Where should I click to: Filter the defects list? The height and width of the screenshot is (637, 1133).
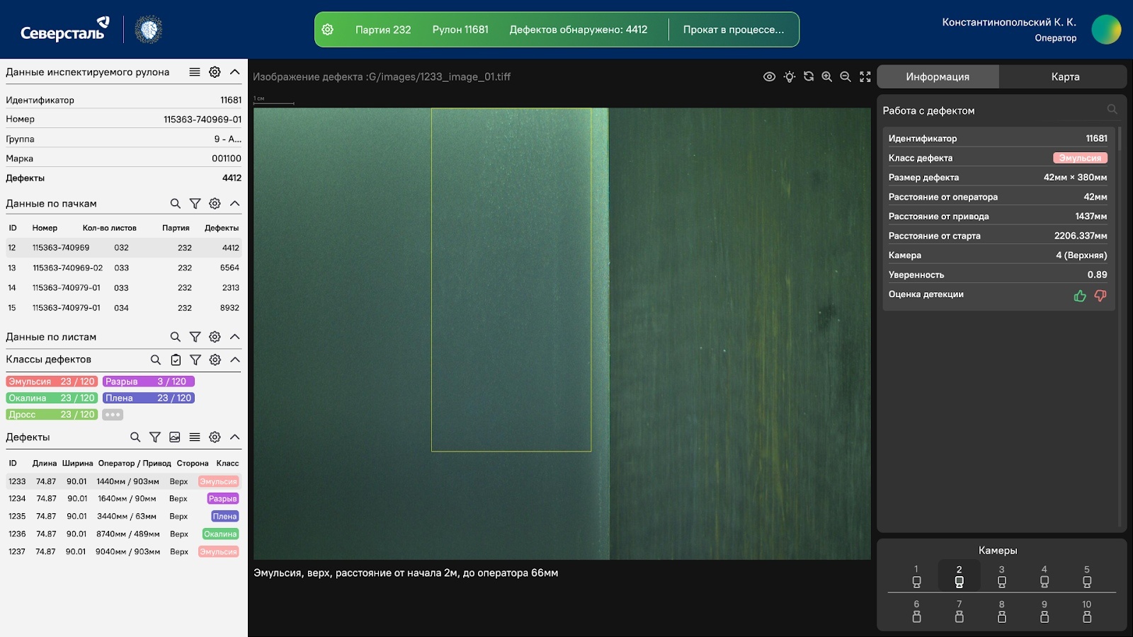tap(155, 437)
